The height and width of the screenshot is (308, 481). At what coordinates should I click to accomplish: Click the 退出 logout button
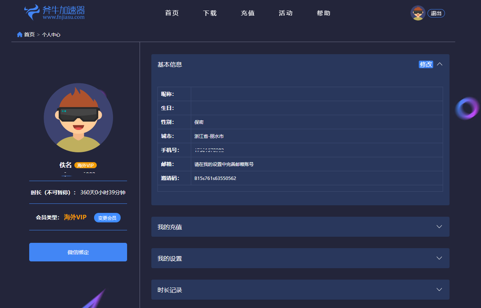point(436,13)
